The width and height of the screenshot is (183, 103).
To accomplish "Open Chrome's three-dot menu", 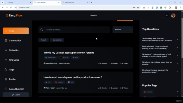I will pos(180,8).
